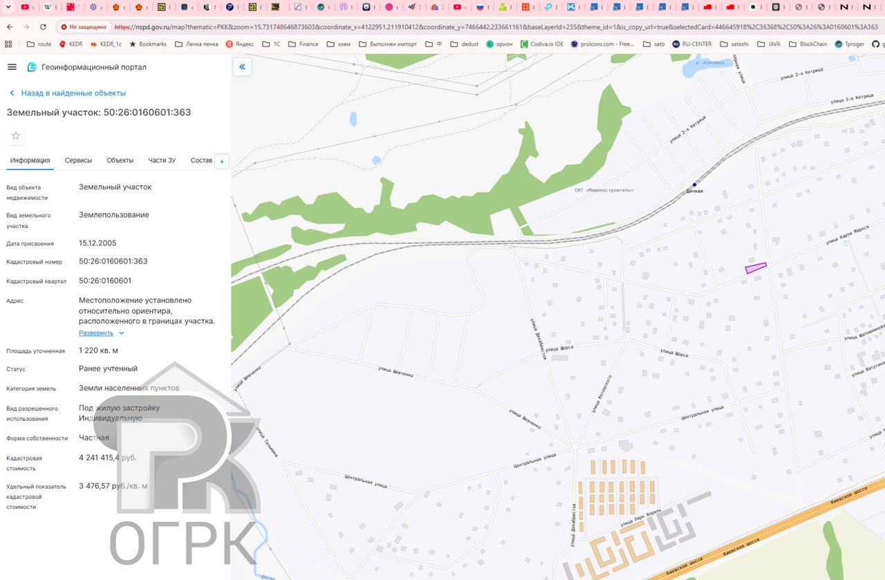Click the browser forward arrow
The image size is (885, 580).
[x=26, y=27]
